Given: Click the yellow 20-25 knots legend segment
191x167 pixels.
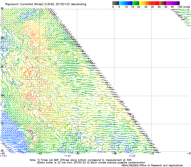Looking at the screenshot, I should click(x=142, y=3).
